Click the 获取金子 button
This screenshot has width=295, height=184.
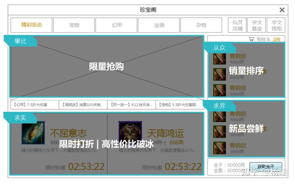tap(265, 166)
